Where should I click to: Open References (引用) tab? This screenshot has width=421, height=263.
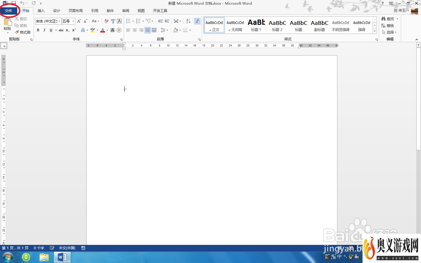95,11
